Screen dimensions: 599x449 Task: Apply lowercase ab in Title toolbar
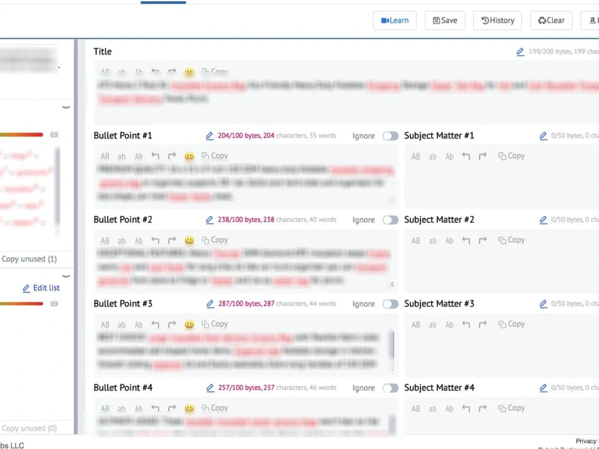[x=122, y=71]
